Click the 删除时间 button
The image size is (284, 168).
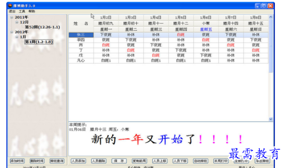[37, 161]
